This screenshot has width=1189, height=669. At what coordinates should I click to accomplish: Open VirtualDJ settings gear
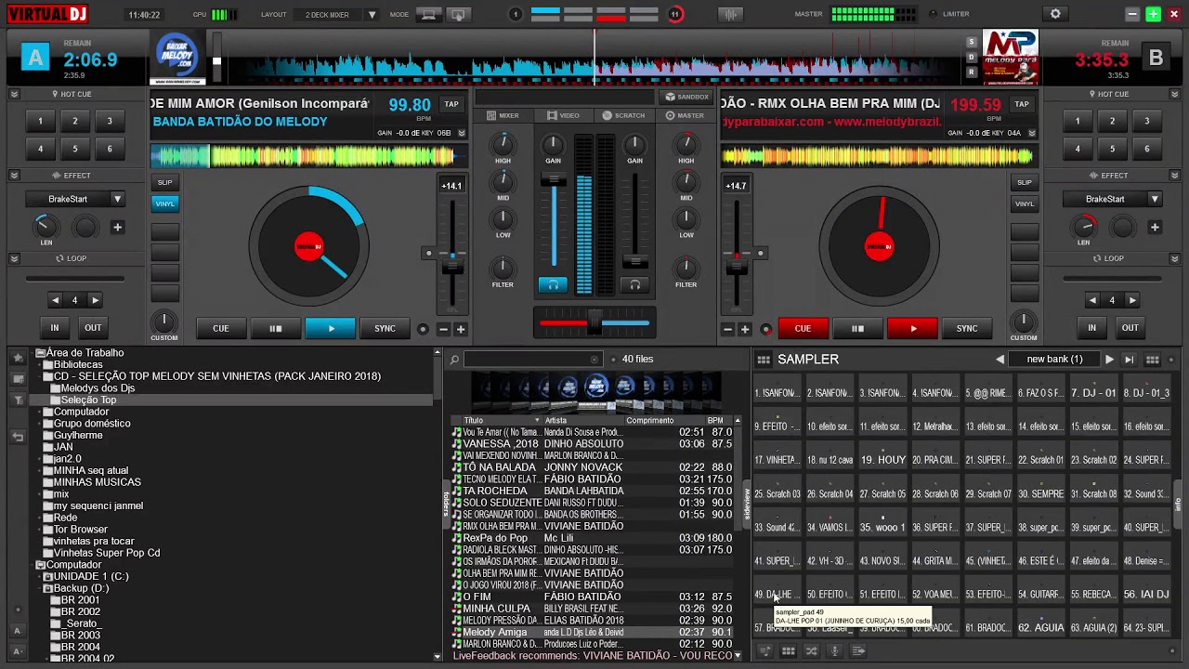tap(1055, 14)
